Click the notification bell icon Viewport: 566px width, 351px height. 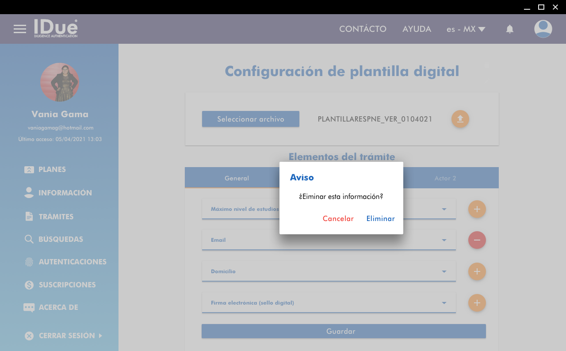(x=510, y=29)
